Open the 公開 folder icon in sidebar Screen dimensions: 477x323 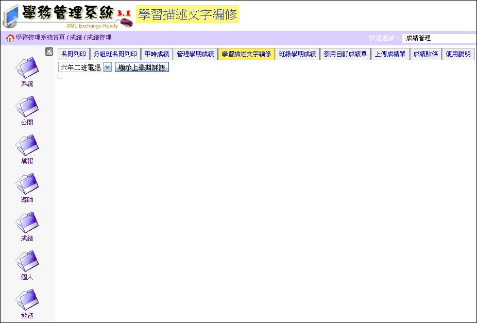[x=27, y=106]
